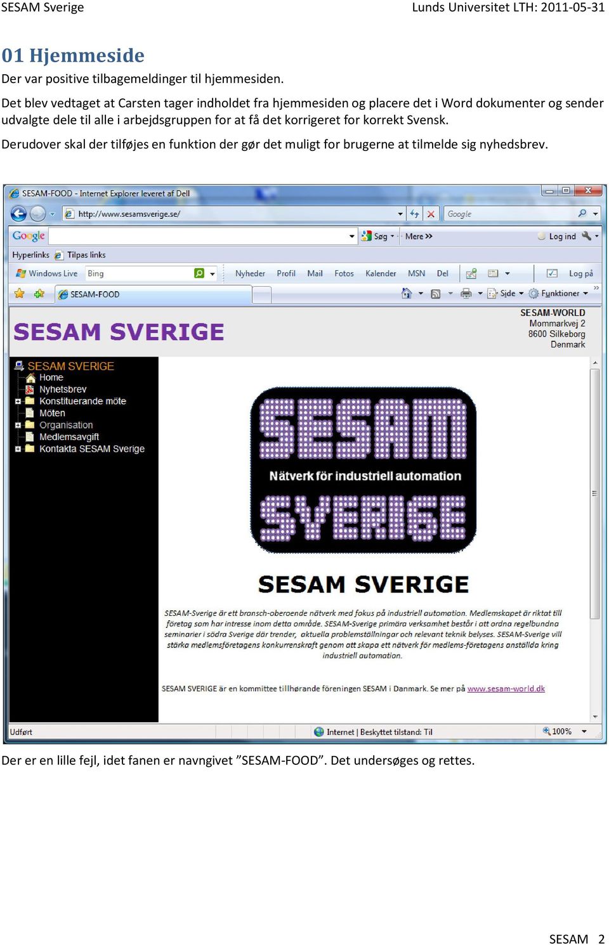
Task: Click the scrollbar down arrow
Action: pyautogui.click(x=595, y=717)
